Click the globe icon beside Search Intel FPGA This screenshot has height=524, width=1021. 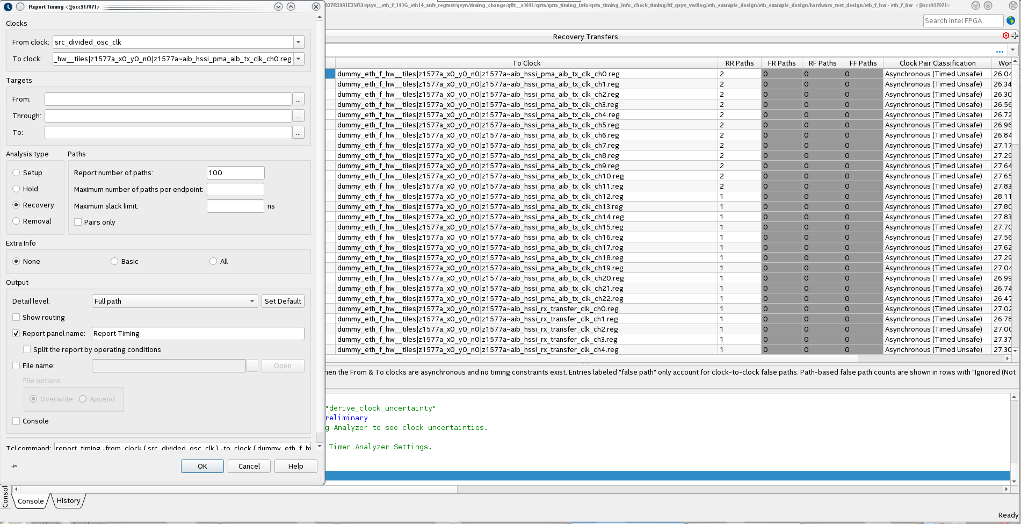[1011, 20]
